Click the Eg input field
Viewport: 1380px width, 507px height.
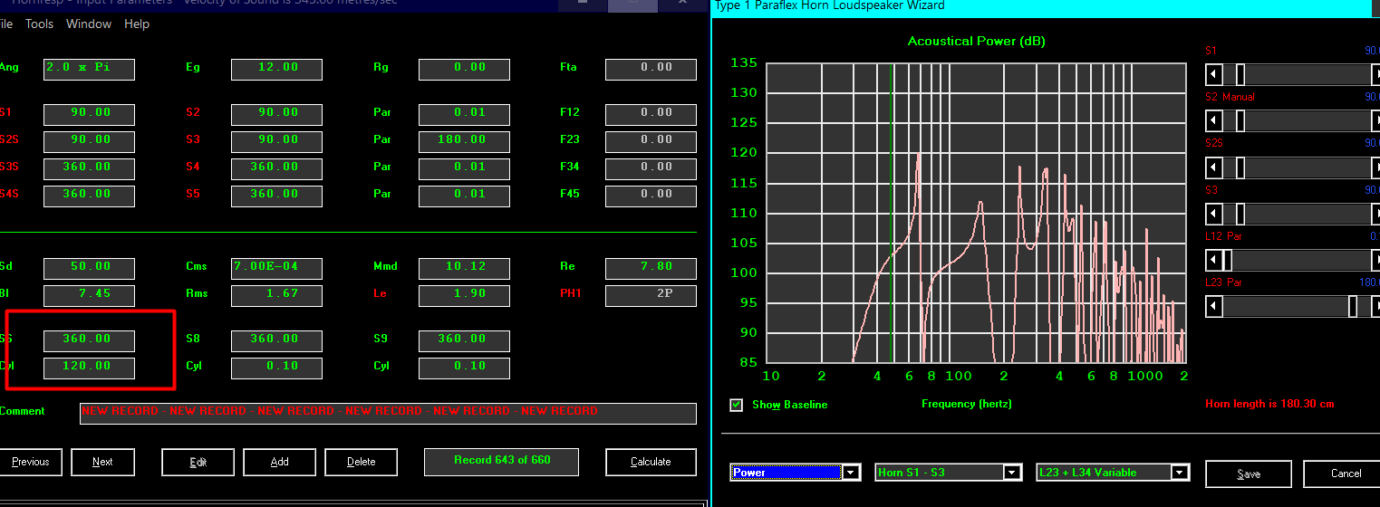click(276, 69)
